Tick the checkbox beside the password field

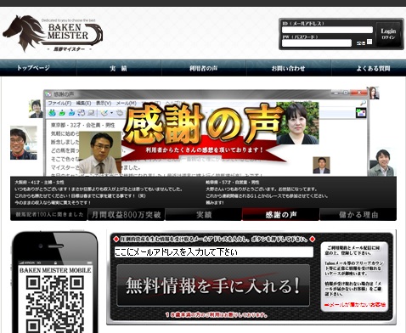[x=369, y=42]
